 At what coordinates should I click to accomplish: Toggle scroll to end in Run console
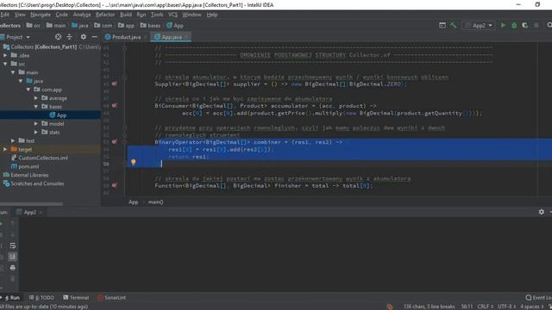click(x=13, y=257)
